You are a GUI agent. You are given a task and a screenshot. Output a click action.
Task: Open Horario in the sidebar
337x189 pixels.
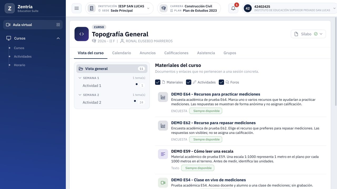point(19,65)
